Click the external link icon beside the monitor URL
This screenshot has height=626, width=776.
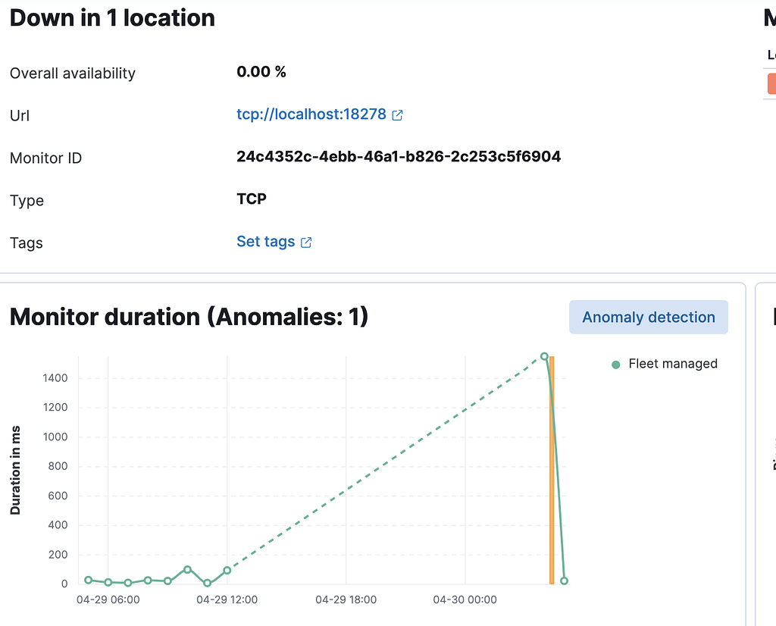pos(397,114)
